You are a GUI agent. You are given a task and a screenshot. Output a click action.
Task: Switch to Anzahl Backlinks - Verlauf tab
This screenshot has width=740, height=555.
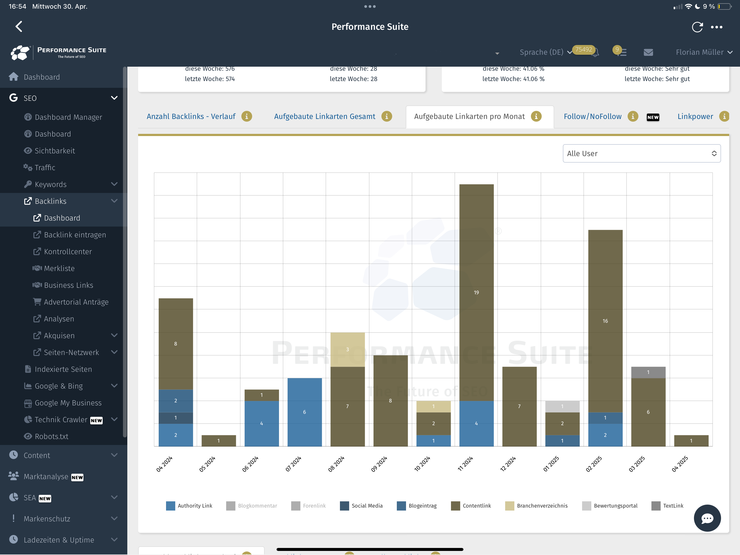coord(191,116)
